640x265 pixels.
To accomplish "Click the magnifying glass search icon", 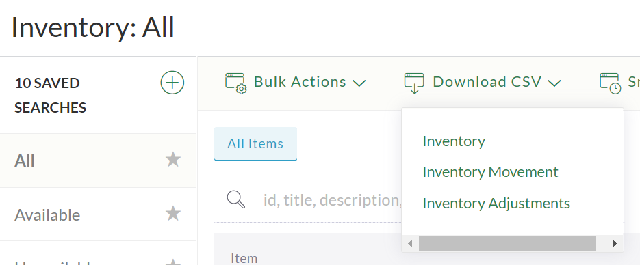I will pos(236,199).
